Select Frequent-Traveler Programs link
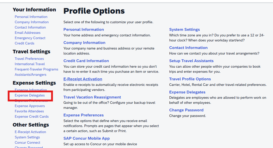Image resolution: width=273 pixels, height=148 pixels. 36,70
